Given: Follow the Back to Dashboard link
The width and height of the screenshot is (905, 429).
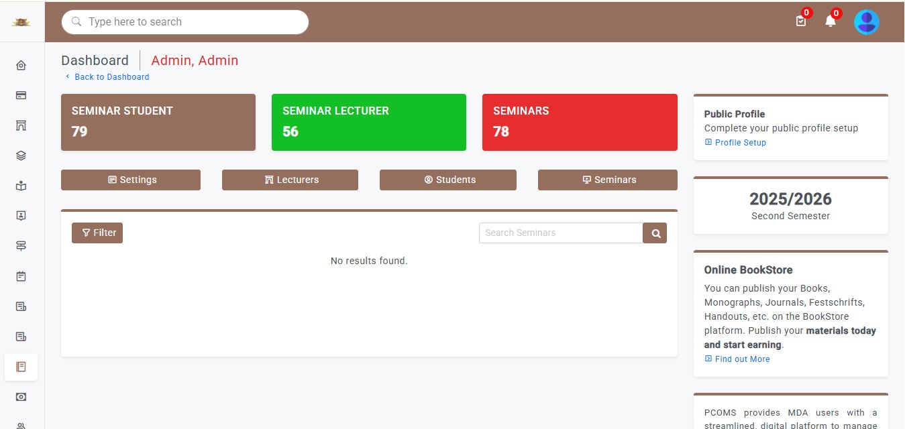Looking at the screenshot, I should click(x=111, y=77).
